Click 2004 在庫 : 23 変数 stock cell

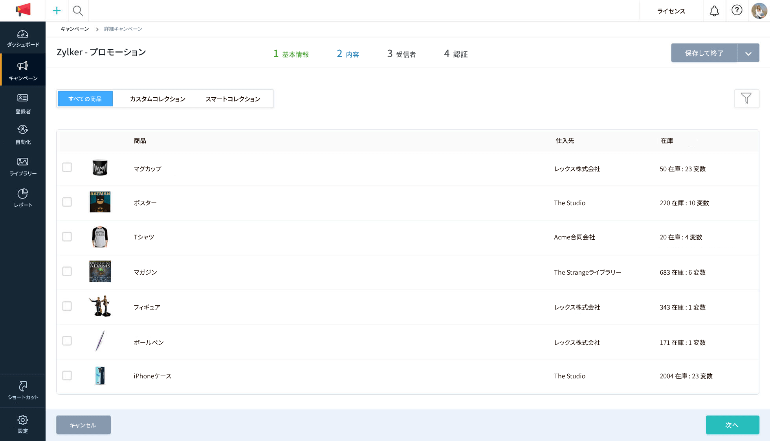pos(686,376)
